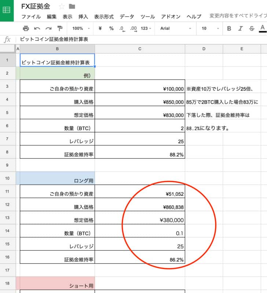Open the zoom 100% dropdown
Image resolution: width=267 pixels, height=293 pixels.
click(x=81, y=29)
